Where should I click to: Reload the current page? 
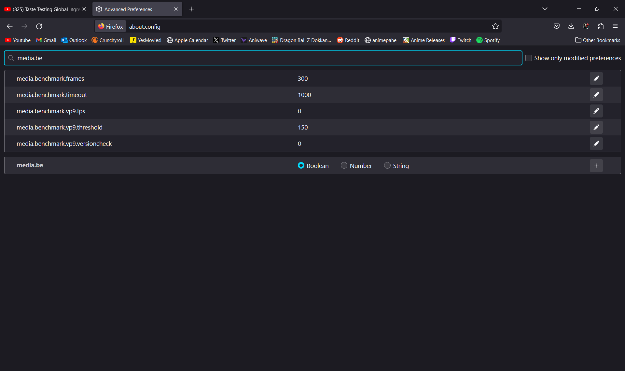click(x=39, y=26)
